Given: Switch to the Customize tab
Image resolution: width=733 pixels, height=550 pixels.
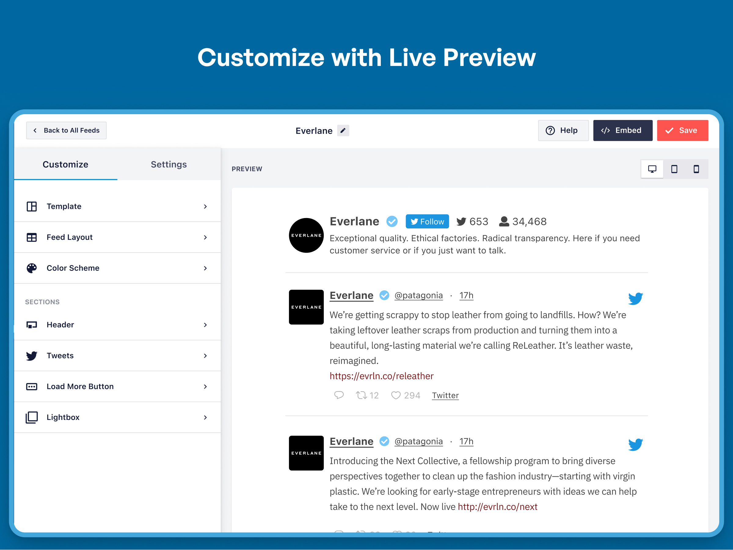Looking at the screenshot, I should [x=65, y=164].
